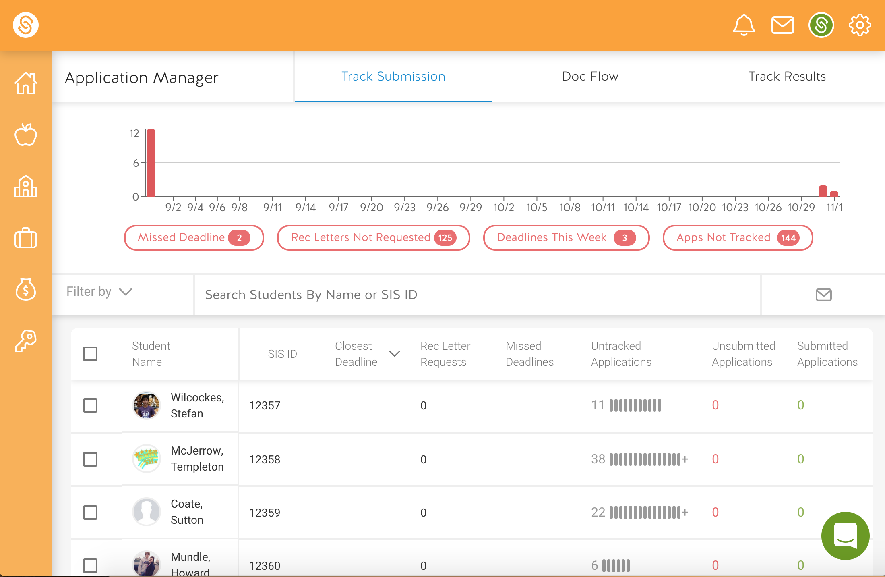The image size is (885, 577).
Task: Open the school building sidebar icon
Action: (26, 186)
